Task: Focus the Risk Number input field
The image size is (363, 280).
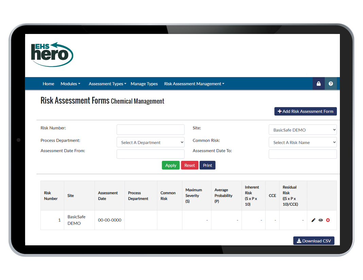Action: [x=150, y=130]
